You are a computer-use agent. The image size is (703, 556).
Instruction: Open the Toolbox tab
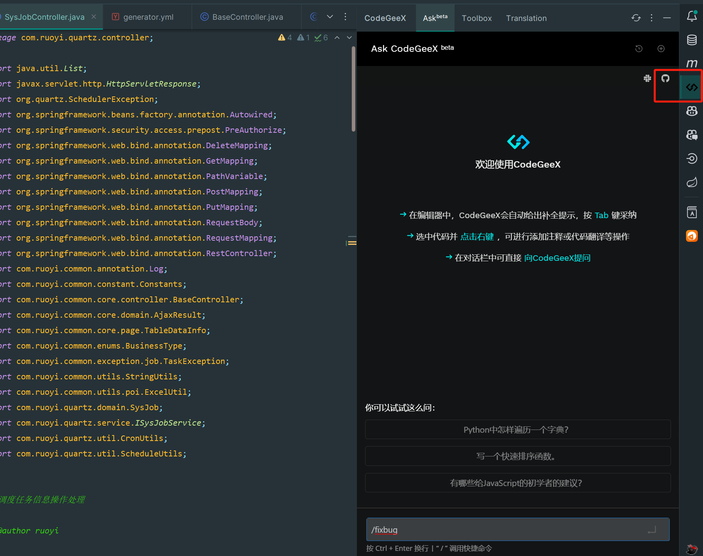point(477,18)
